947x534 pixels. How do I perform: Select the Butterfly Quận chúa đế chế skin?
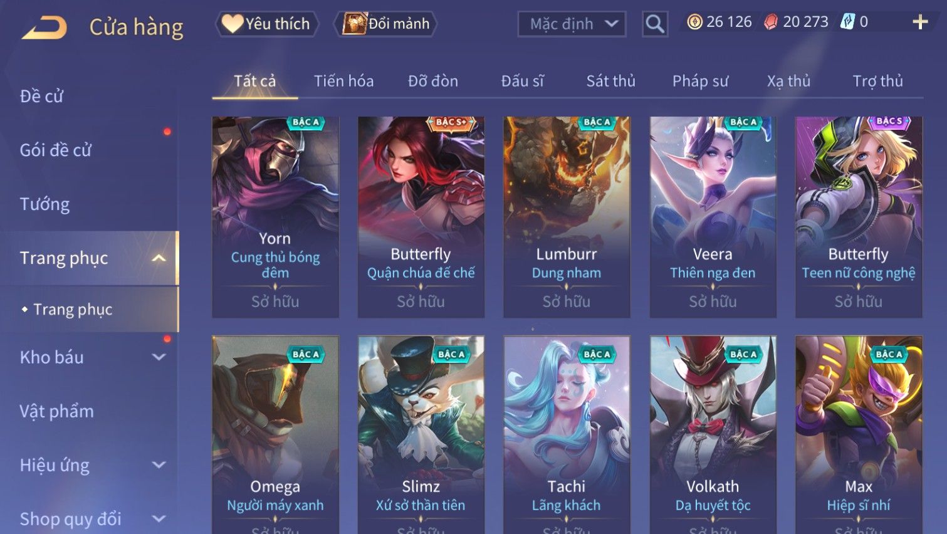coord(421,217)
